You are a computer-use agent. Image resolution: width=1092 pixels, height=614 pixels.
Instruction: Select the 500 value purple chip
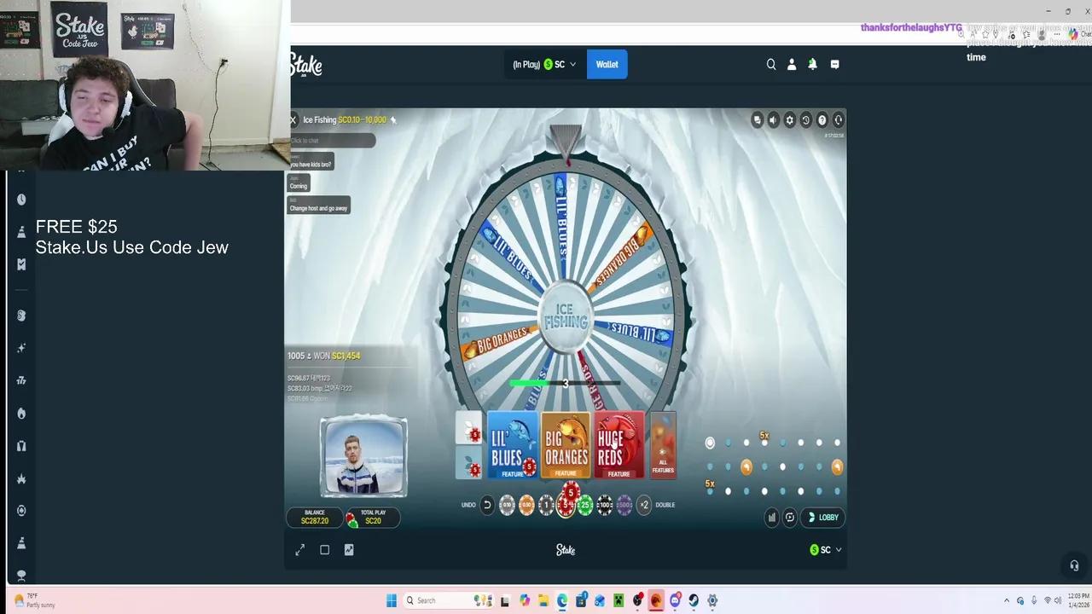(x=624, y=505)
